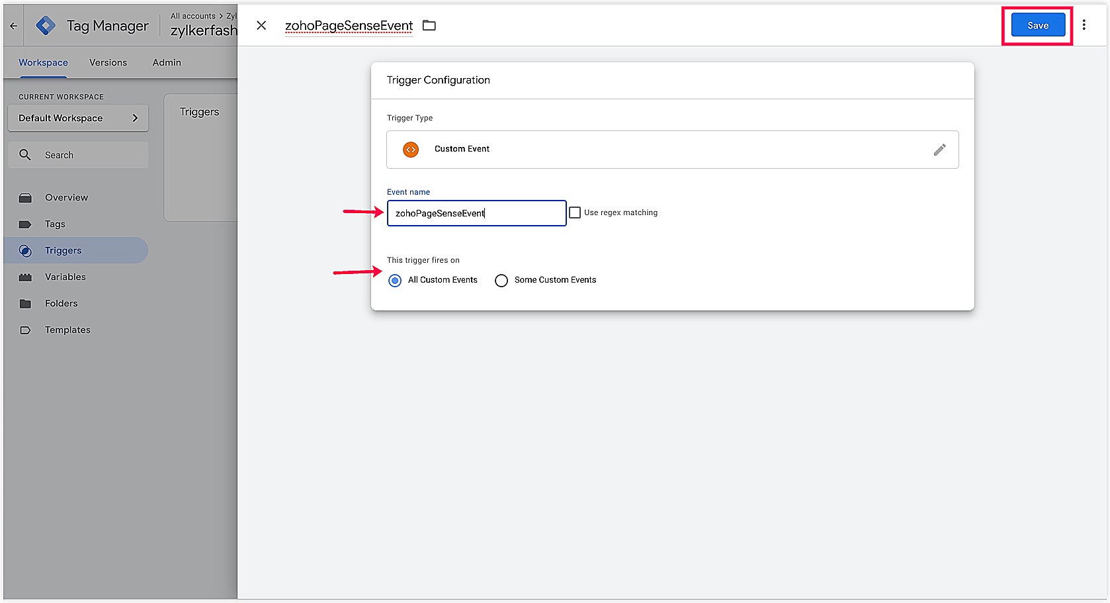The height and width of the screenshot is (603, 1110).
Task: Enable Use regex matching checkbox
Action: coord(575,212)
